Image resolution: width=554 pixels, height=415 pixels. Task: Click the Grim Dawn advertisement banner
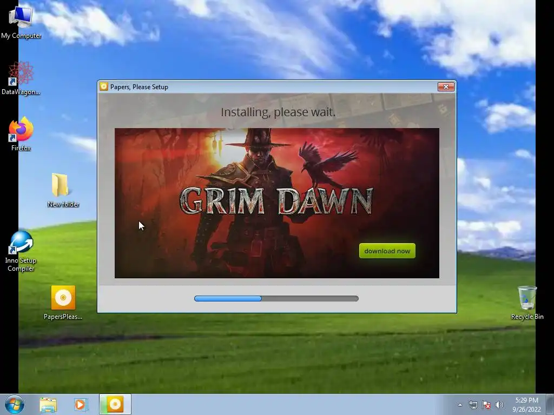[x=277, y=203]
